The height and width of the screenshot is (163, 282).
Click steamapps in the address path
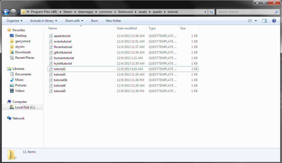coord(85,12)
